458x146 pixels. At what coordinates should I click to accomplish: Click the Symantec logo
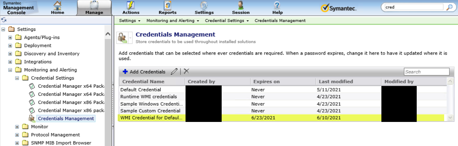pos(338,8)
